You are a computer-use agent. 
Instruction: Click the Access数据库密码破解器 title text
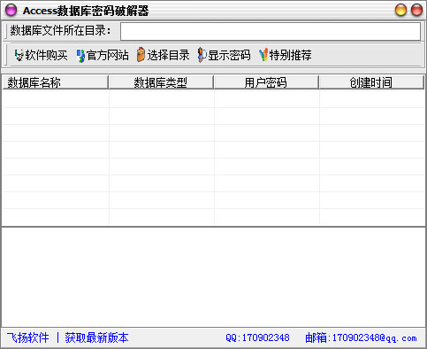86,11
